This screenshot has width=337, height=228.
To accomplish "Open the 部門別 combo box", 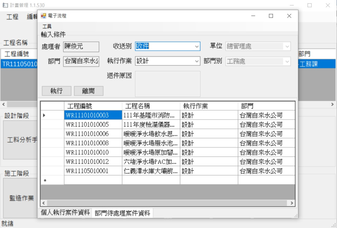I will pos(258,61).
